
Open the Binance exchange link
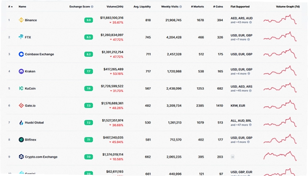click(30, 20)
